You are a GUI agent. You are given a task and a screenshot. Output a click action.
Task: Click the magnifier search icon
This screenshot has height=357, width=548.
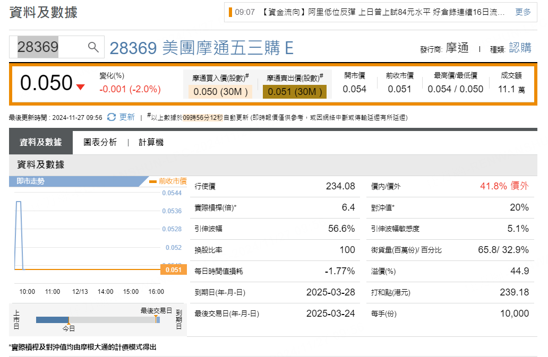point(93,48)
